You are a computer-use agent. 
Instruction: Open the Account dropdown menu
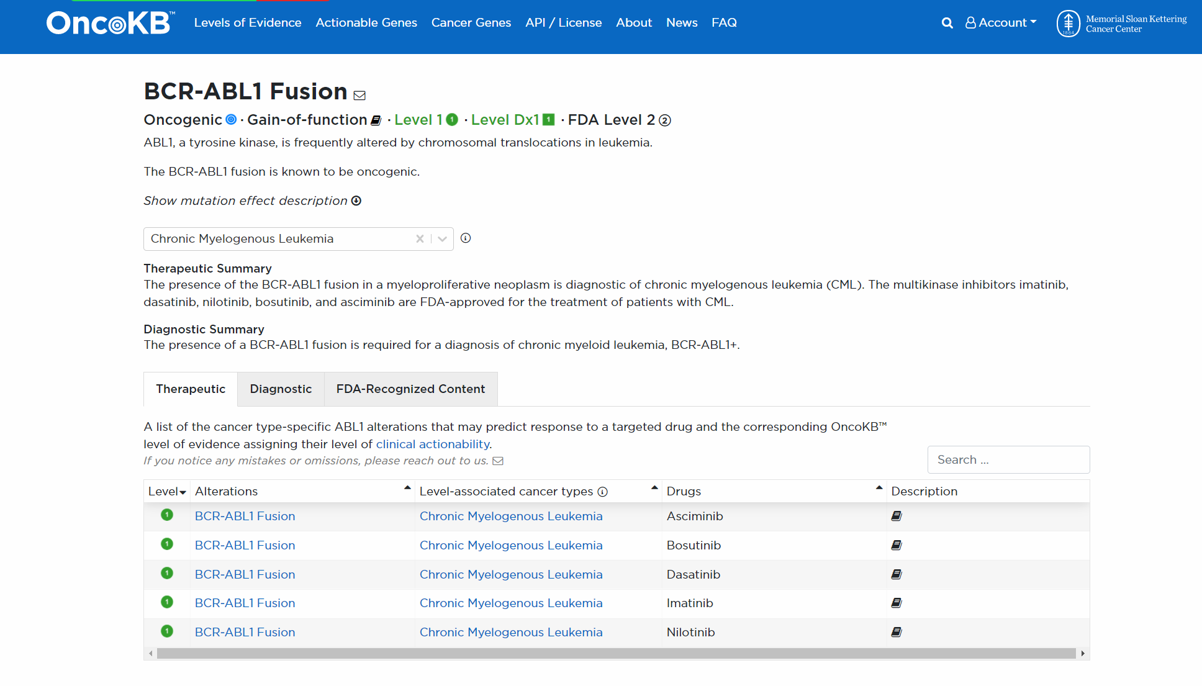pos(1000,22)
